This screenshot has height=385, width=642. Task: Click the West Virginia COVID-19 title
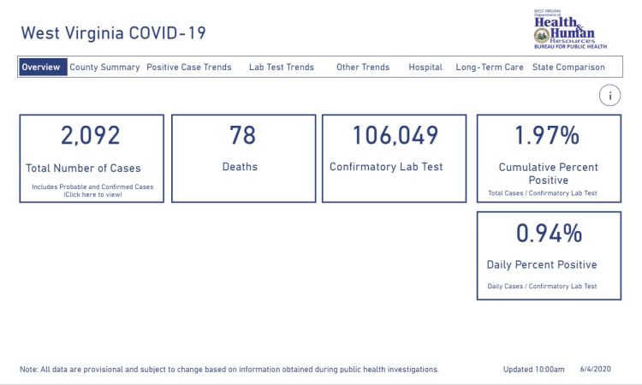113,33
